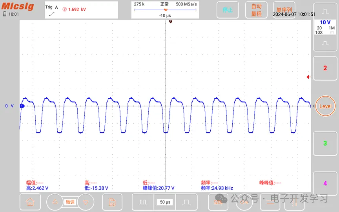Decrease timebase with multi-pulse waveform icon

point(142,202)
